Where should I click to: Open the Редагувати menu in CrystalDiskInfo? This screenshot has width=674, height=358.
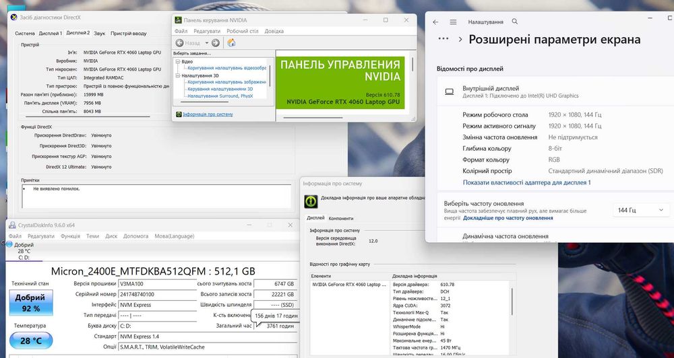(x=41, y=236)
